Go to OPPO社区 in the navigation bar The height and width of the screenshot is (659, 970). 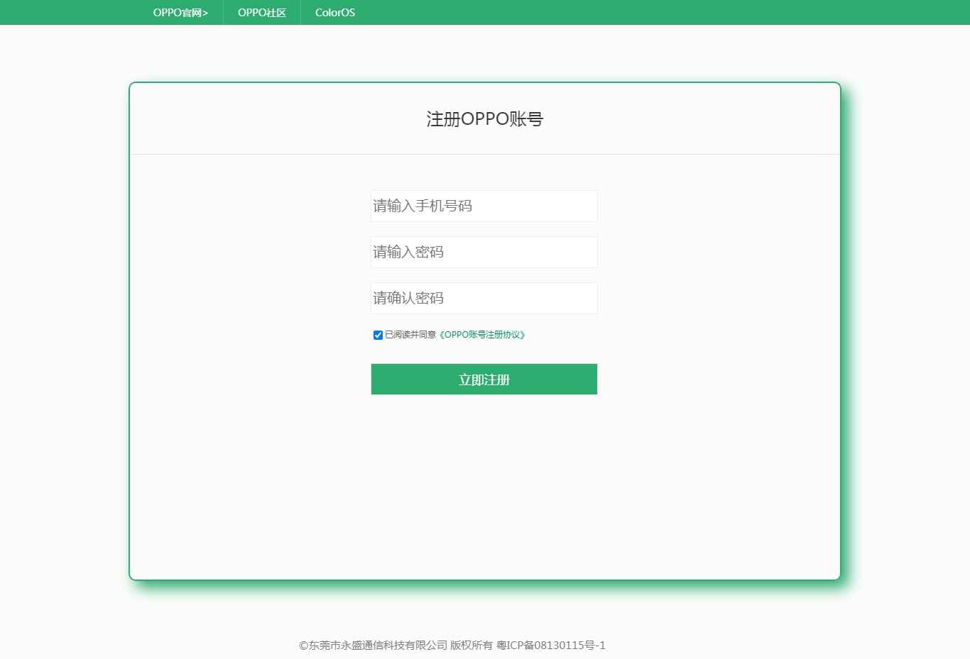coord(262,13)
